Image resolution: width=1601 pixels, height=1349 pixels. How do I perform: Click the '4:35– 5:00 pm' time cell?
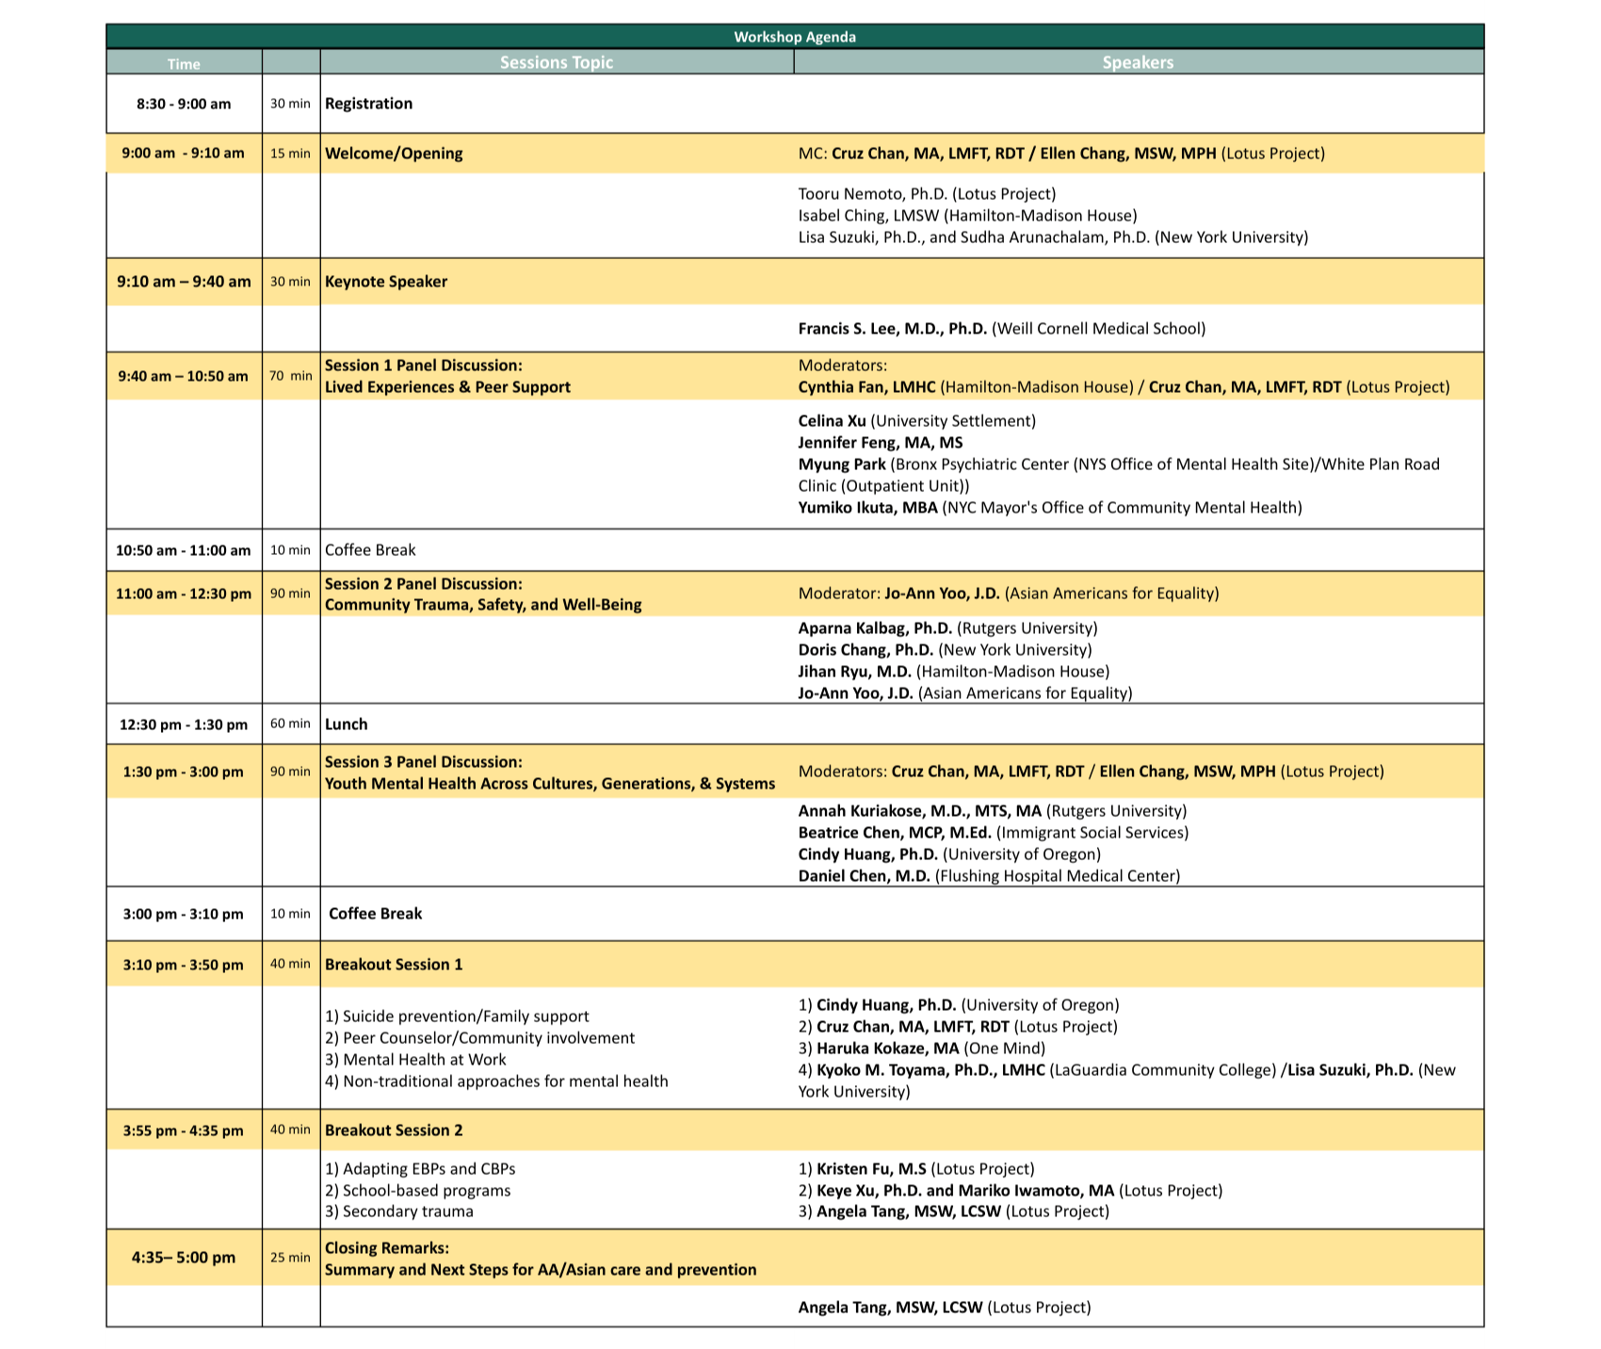click(x=184, y=1258)
